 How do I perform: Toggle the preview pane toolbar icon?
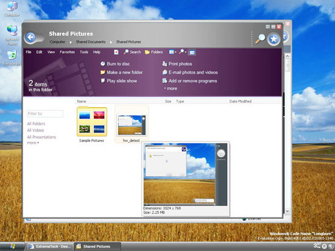(x=192, y=52)
